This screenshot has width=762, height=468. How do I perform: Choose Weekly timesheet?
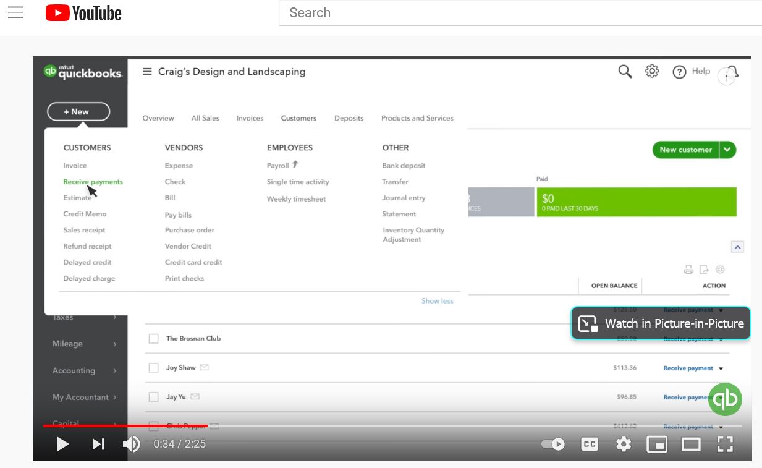point(296,199)
